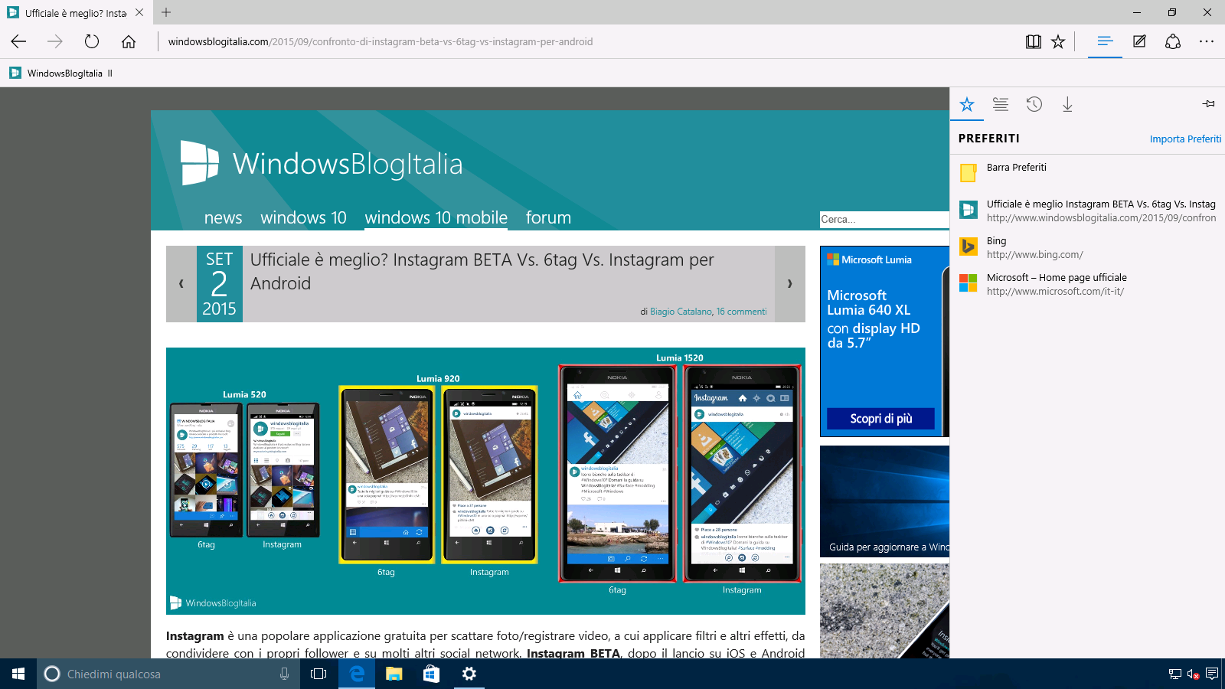The image size is (1225, 689).
Task: Open the Ufficiale è meglio Instagram favorite
Action: coord(1087,211)
